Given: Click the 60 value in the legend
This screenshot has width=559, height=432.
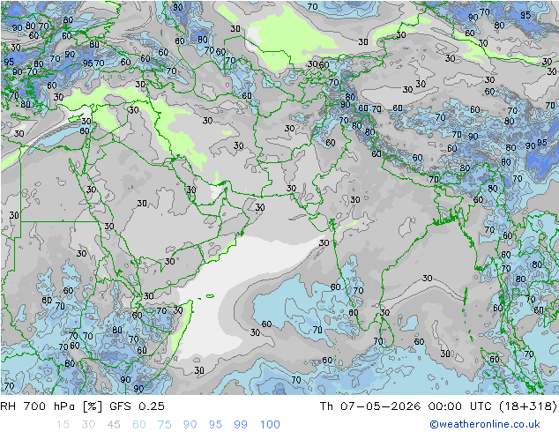Looking at the screenshot, I should coord(139,425).
